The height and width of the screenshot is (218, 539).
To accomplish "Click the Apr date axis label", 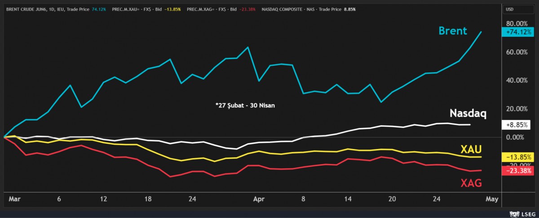I will [x=259, y=200].
